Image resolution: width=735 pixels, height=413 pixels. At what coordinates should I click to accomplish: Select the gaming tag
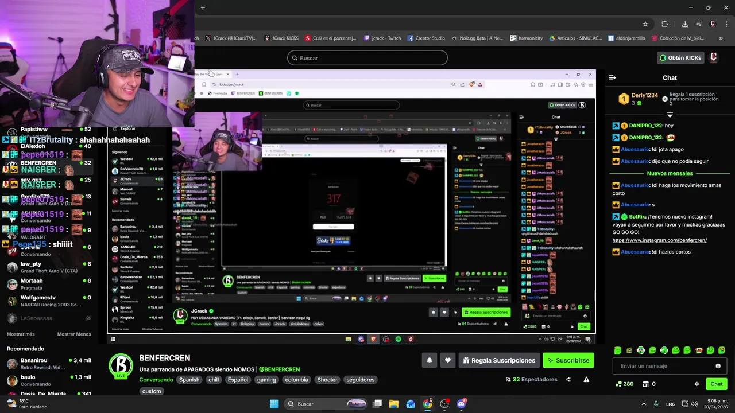point(266,380)
